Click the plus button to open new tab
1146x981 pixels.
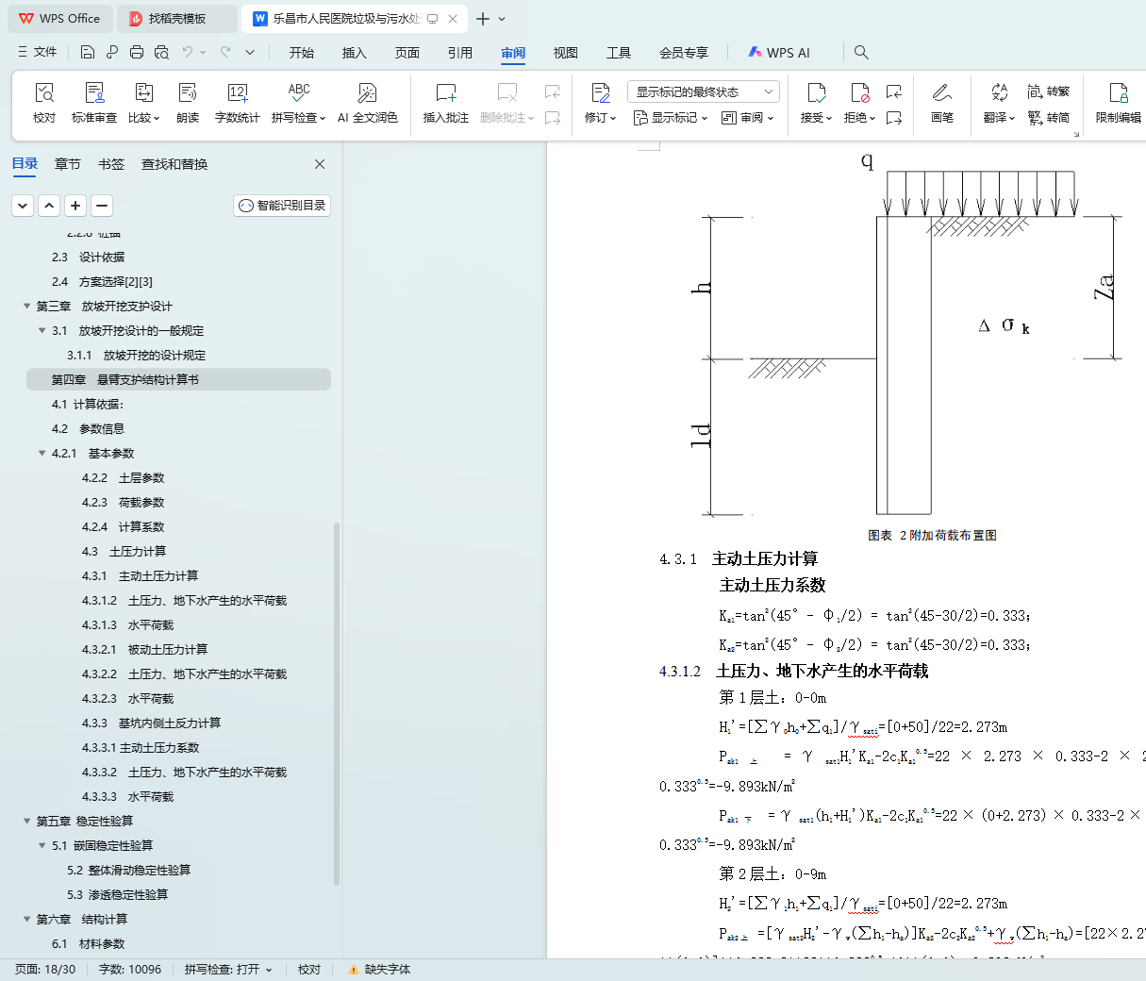point(483,19)
